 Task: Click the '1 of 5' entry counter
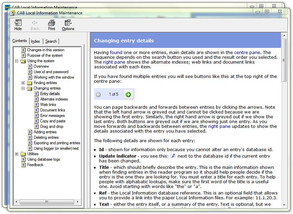pyautogui.click(x=114, y=94)
